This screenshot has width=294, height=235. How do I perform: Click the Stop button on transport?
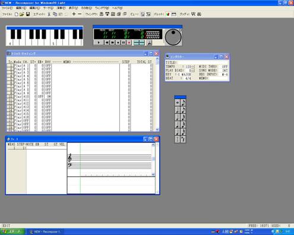point(118,43)
